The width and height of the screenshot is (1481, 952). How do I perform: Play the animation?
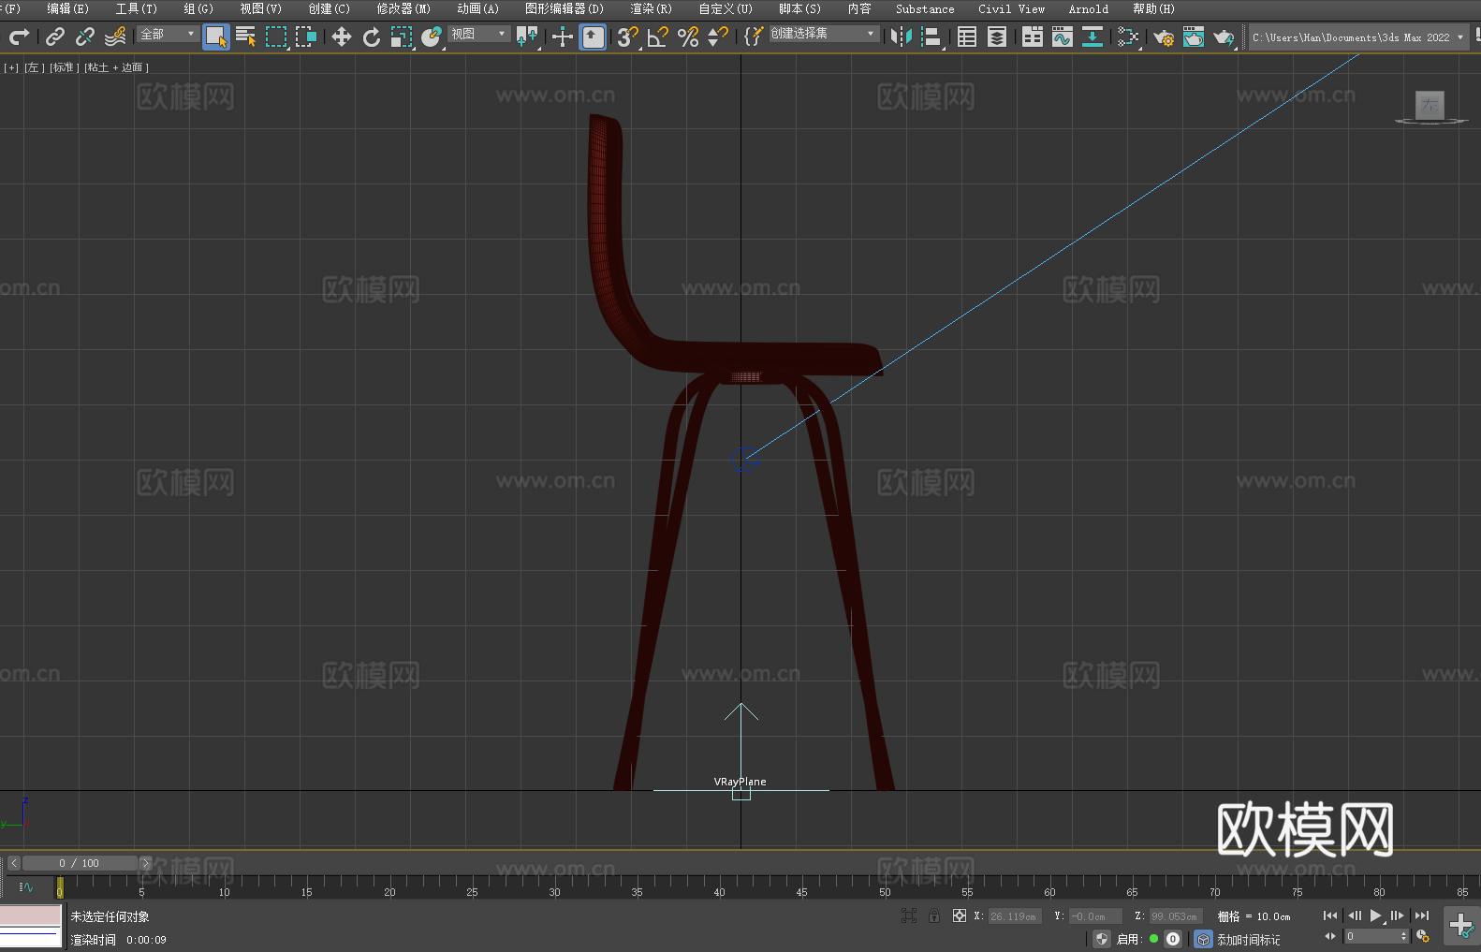click(x=1376, y=915)
